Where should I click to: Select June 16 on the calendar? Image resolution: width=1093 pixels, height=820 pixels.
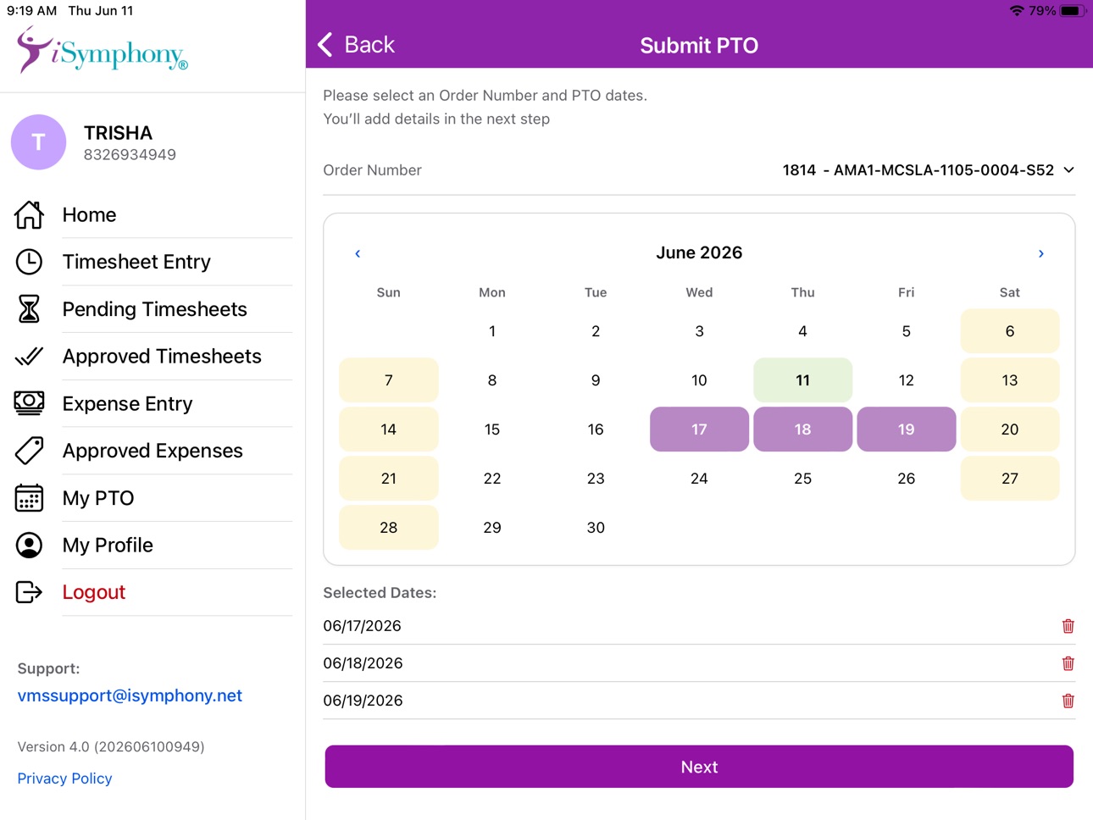(x=596, y=429)
